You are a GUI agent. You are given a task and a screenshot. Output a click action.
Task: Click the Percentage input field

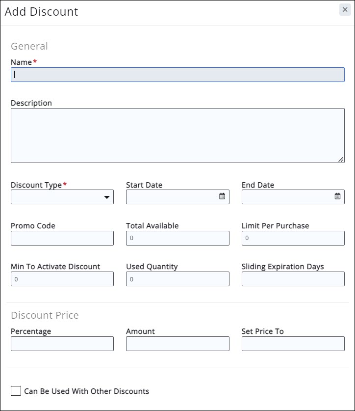click(x=62, y=344)
